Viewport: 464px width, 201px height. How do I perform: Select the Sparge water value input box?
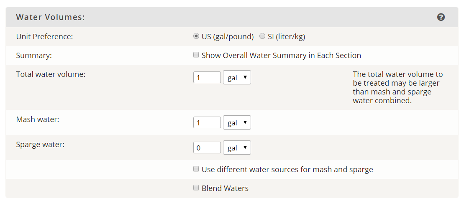coord(207,148)
